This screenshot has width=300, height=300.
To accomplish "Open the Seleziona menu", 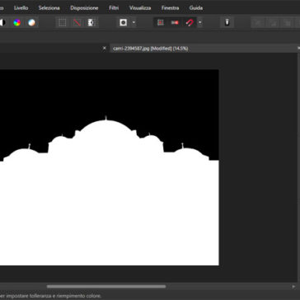I will (49, 8).
